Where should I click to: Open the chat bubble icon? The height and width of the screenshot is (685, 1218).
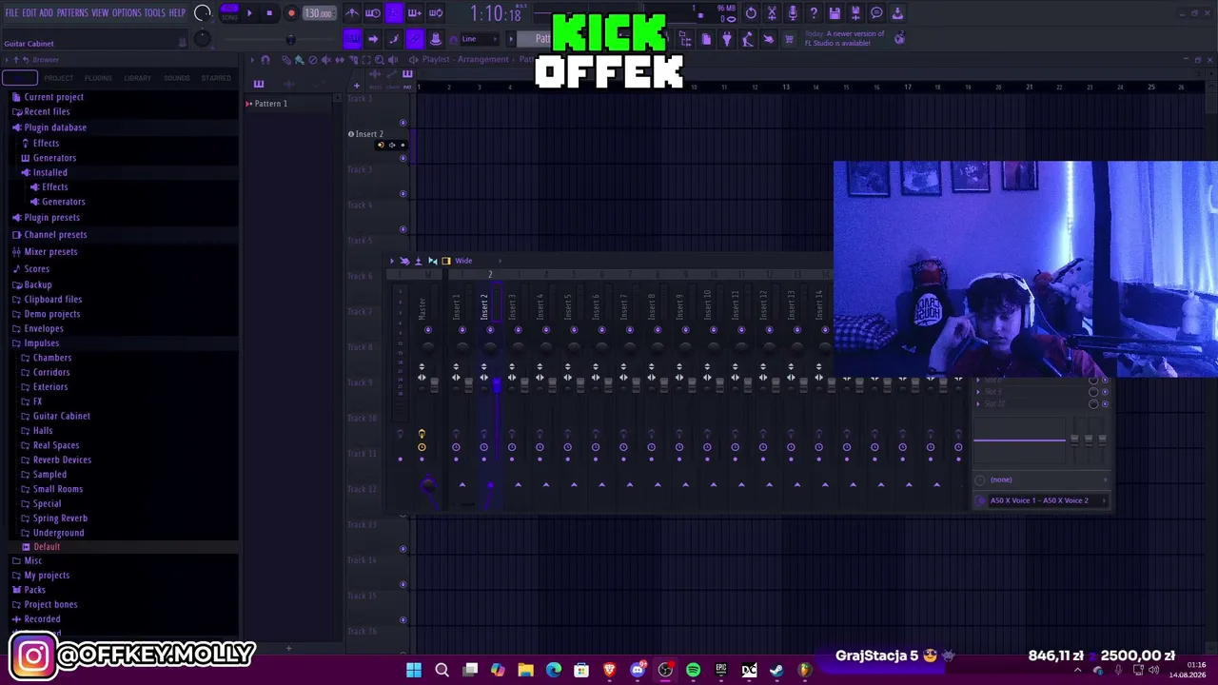(x=876, y=13)
